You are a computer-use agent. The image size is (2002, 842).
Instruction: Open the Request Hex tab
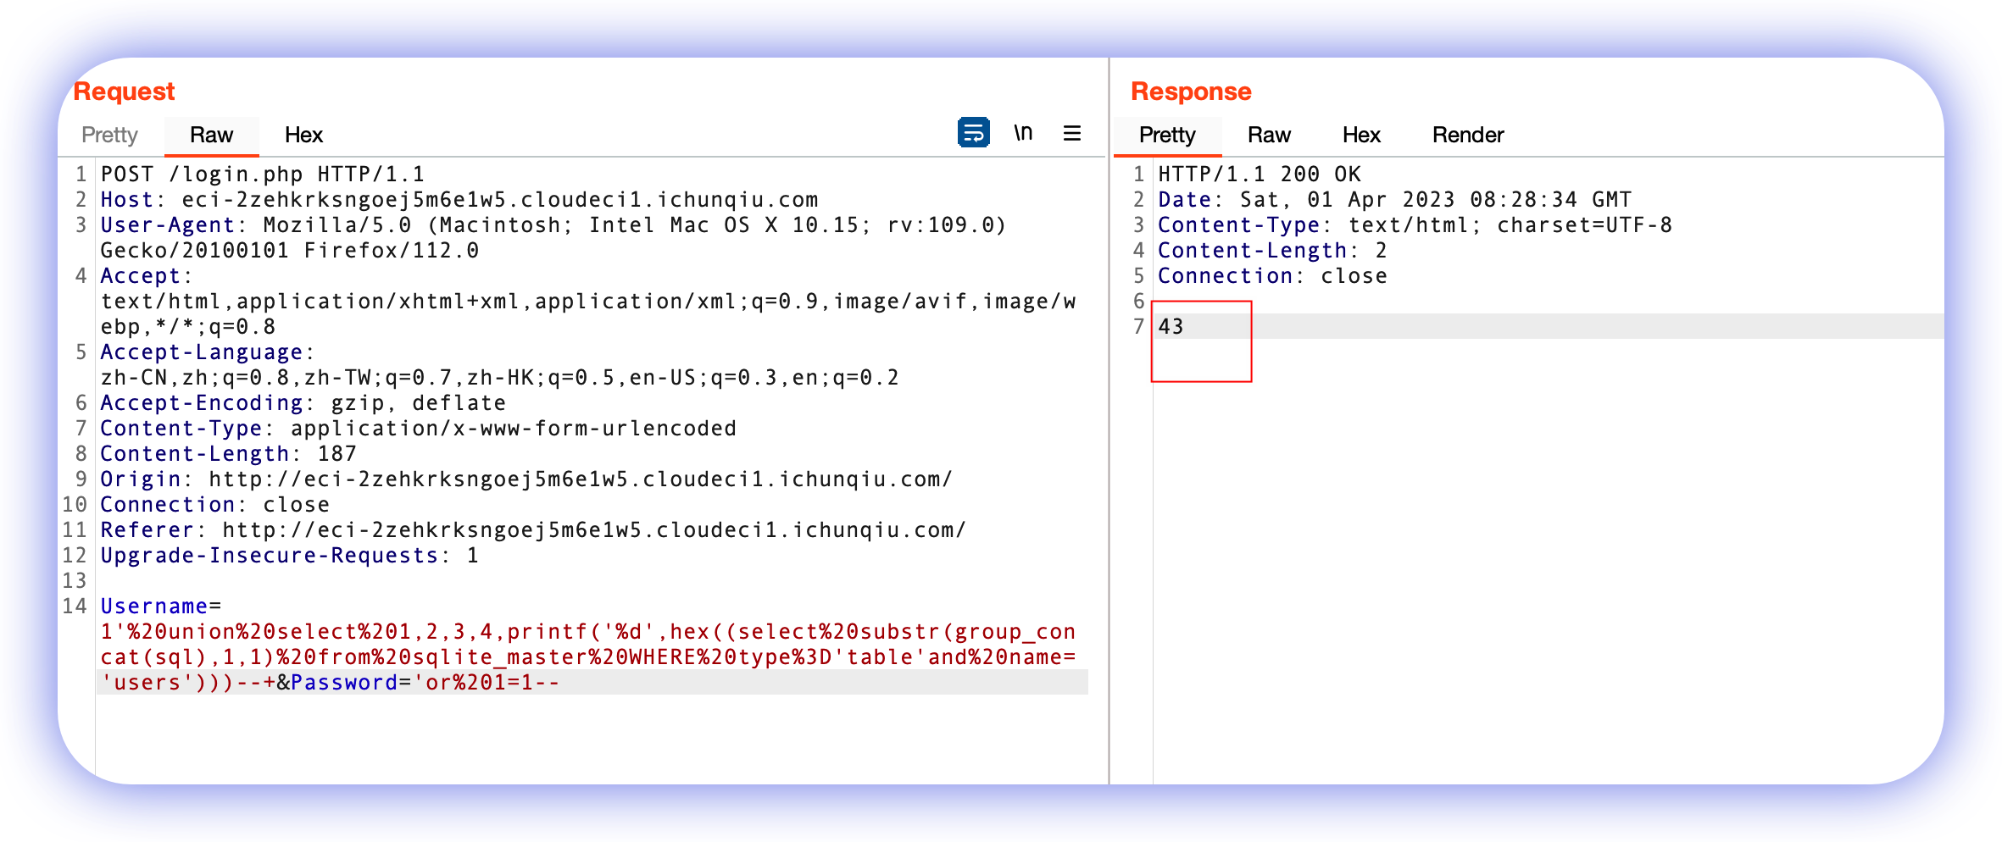point(303,135)
